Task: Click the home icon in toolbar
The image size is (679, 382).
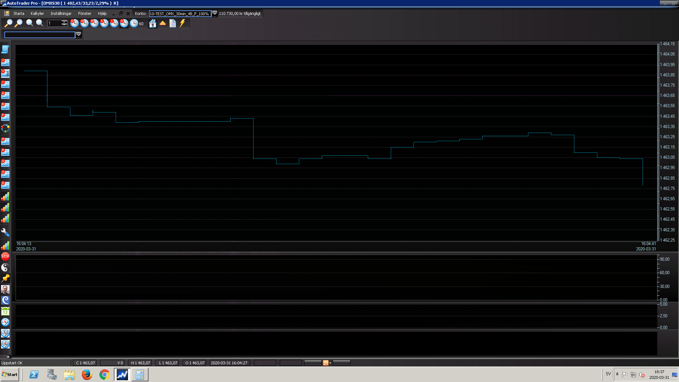Action: point(152,23)
